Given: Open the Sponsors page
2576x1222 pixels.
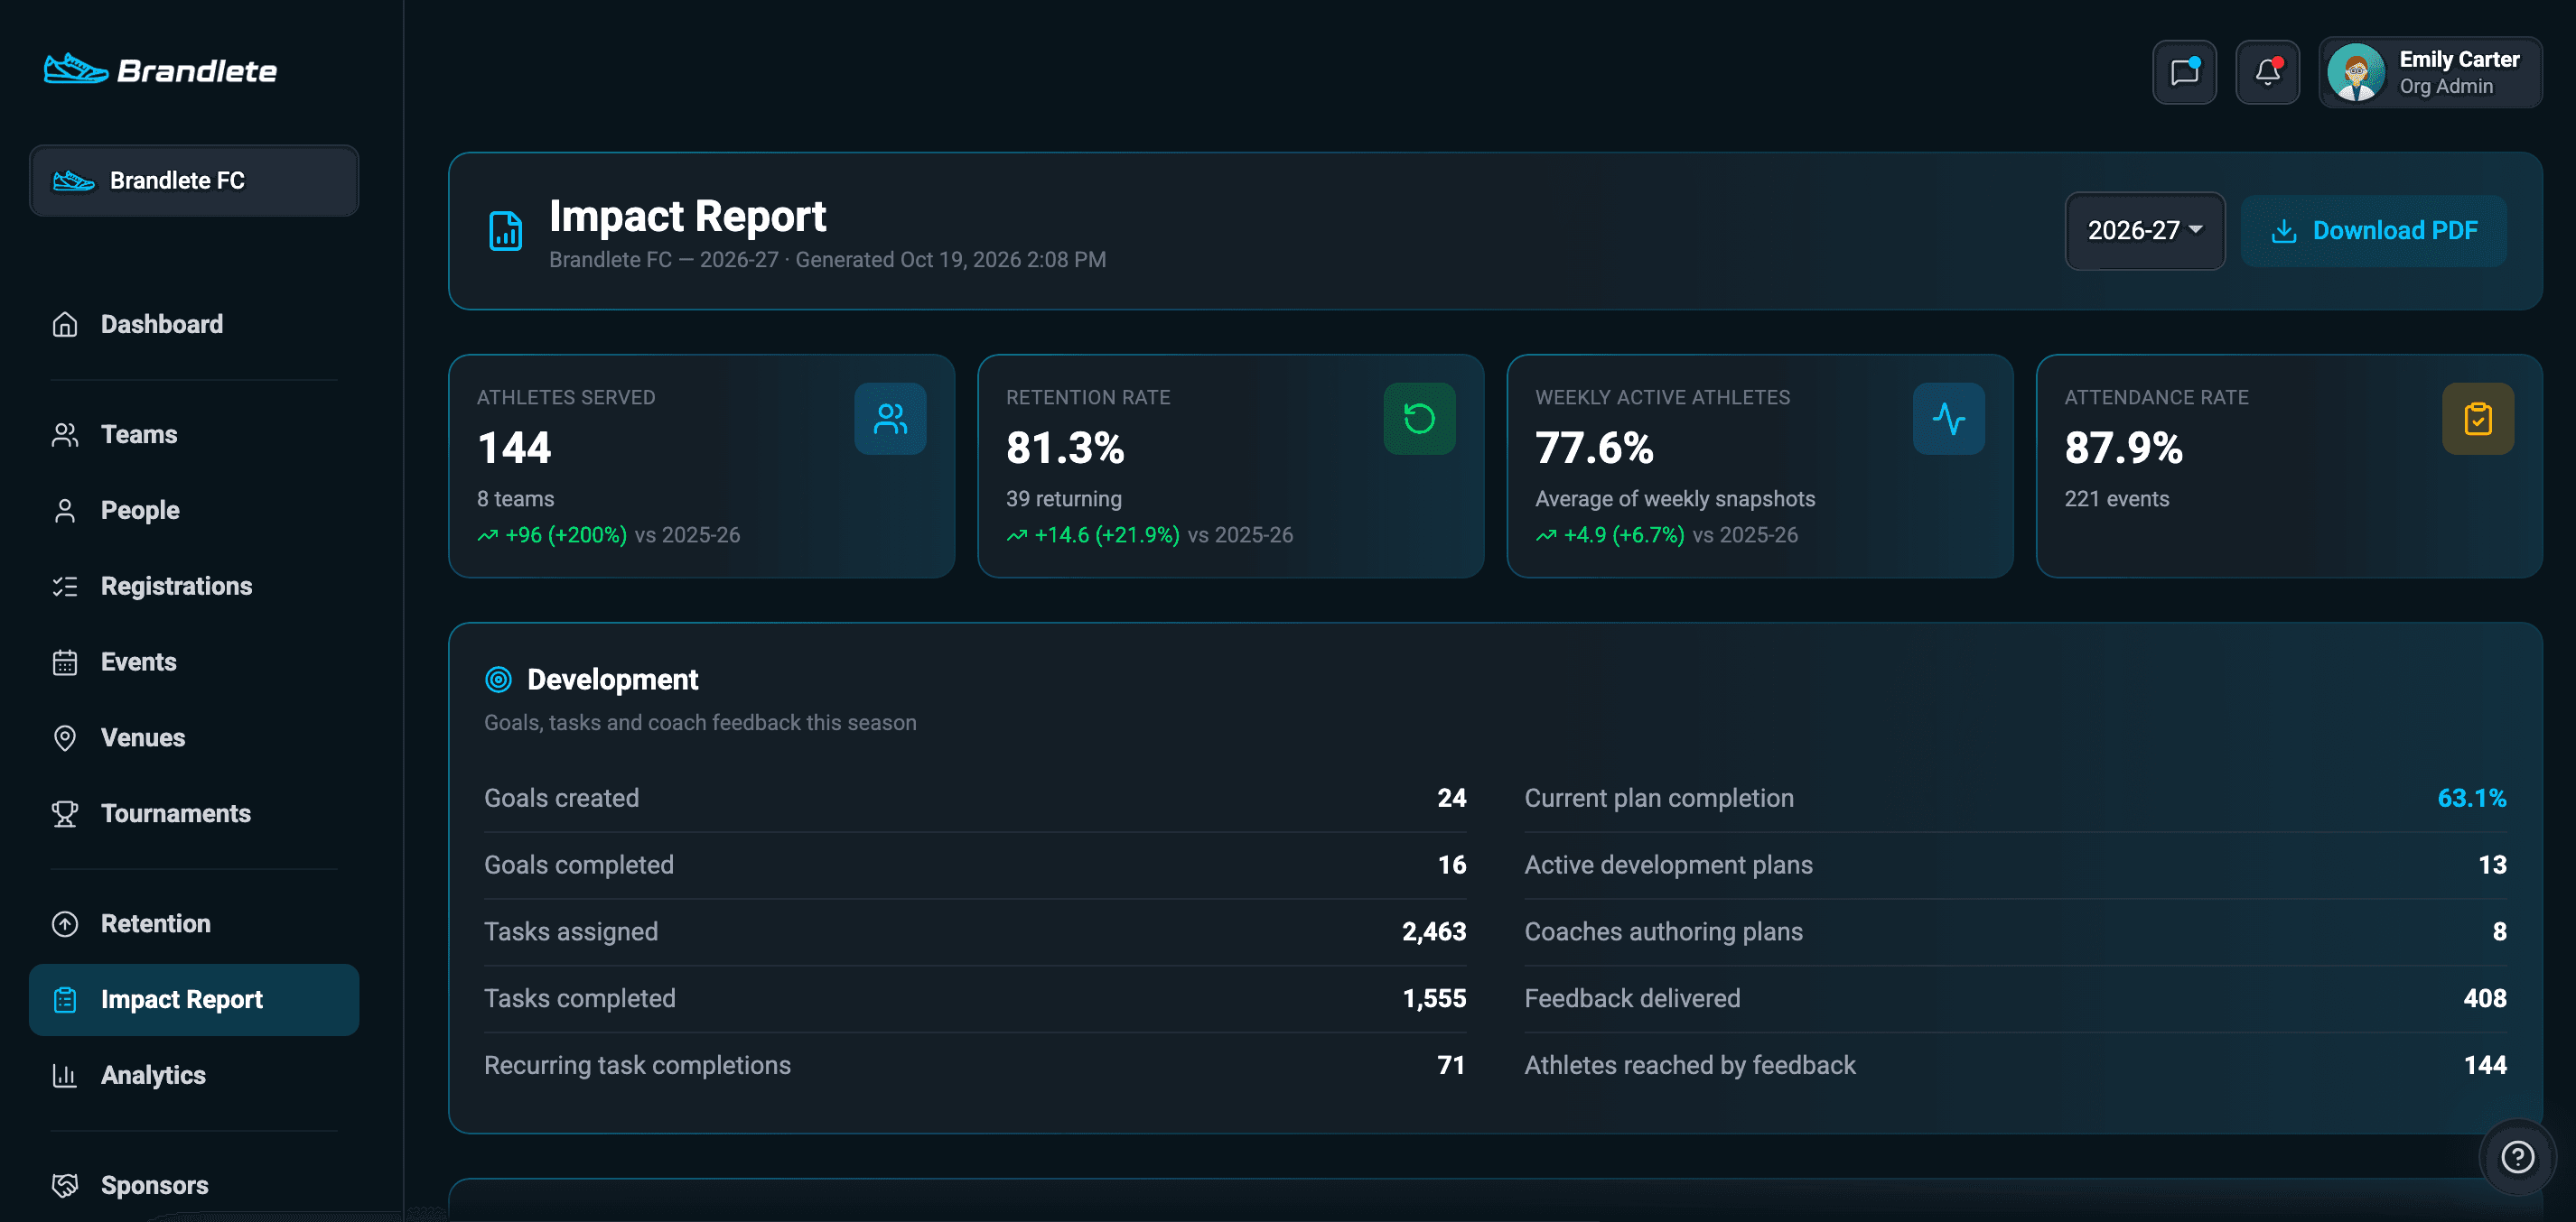Looking at the screenshot, I should (x=194, y=1185).
